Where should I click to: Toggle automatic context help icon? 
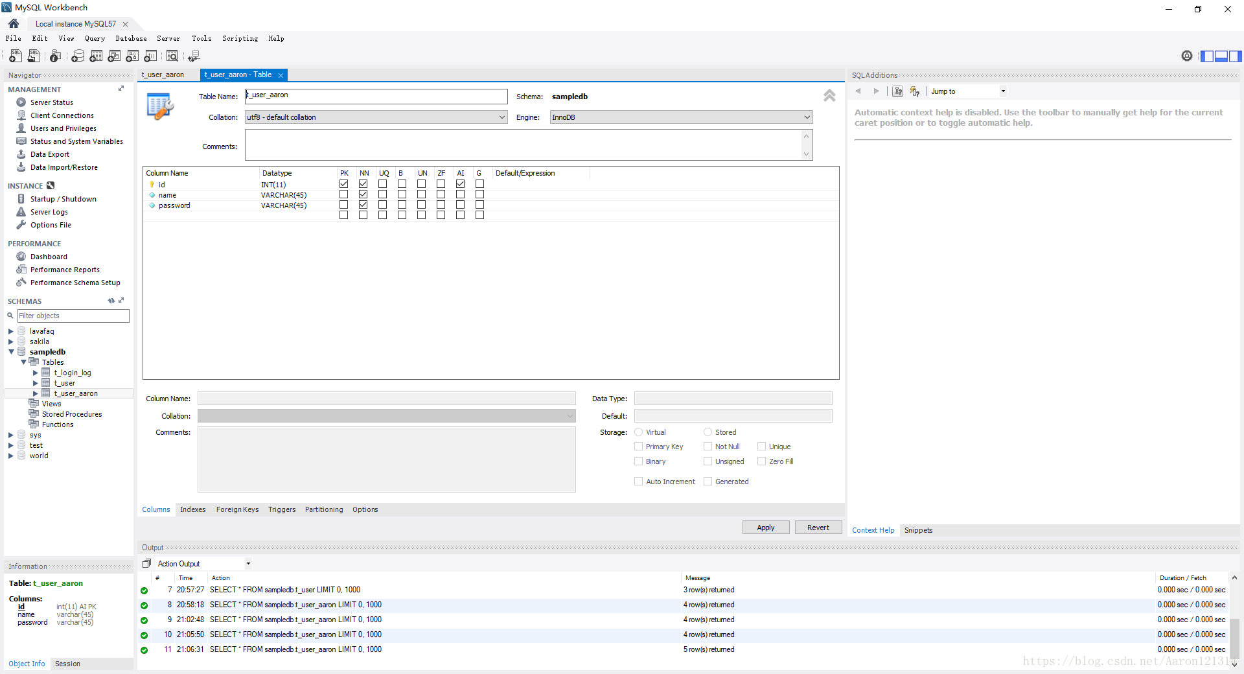[x=915, y=91]
